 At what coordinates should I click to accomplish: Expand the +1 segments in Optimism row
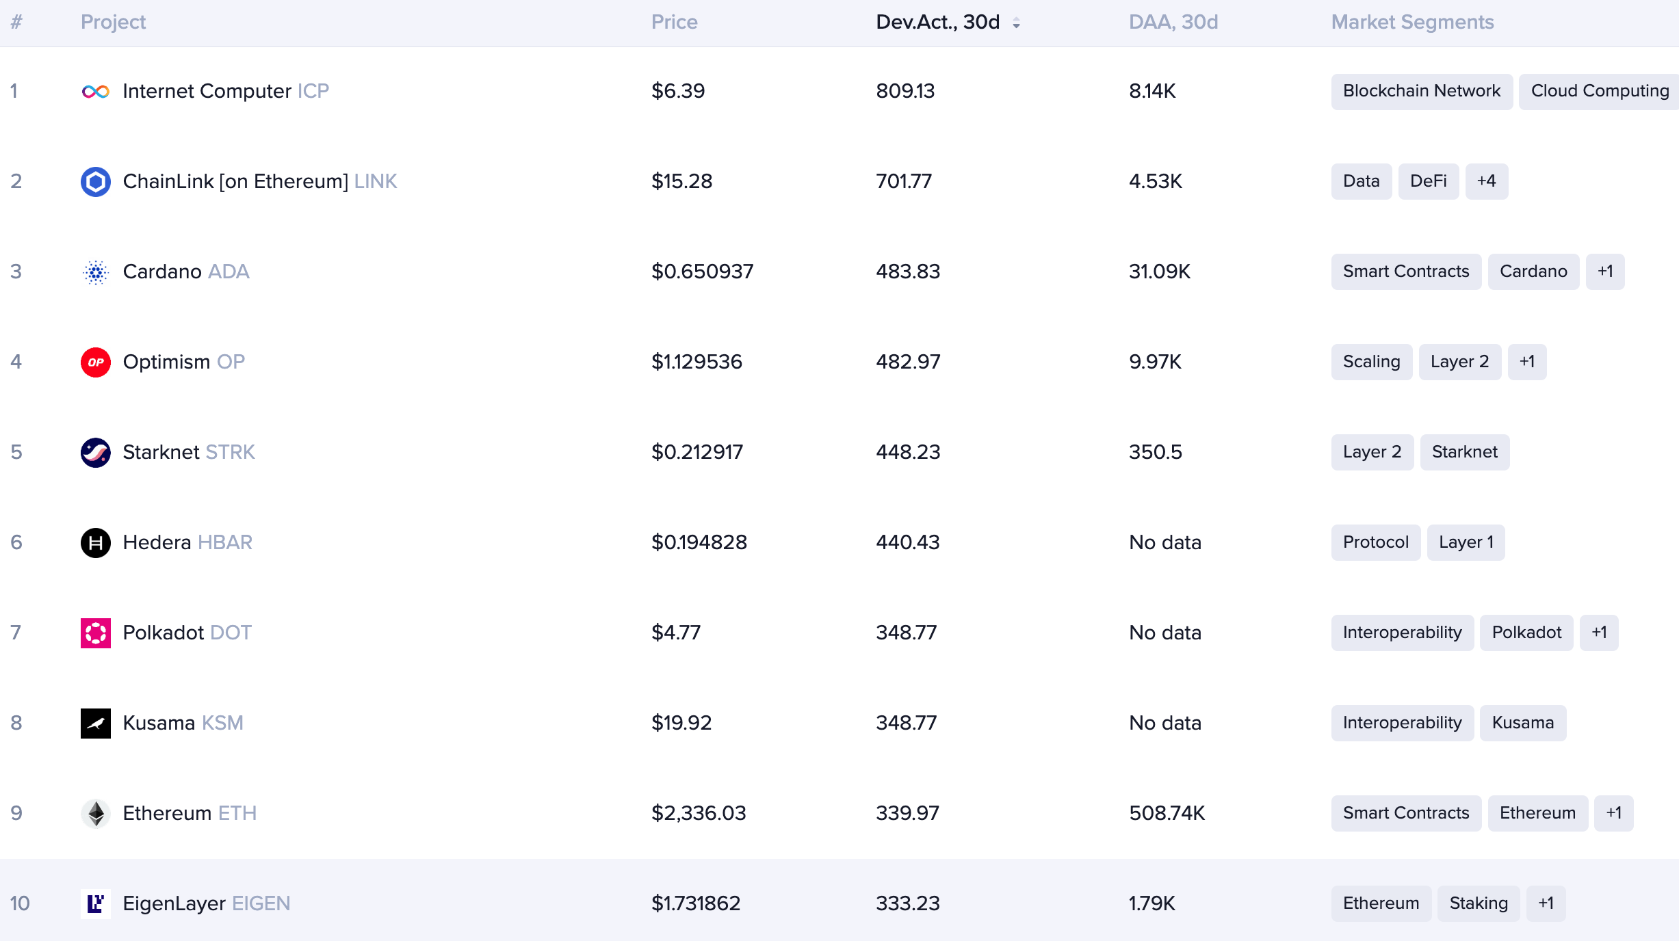coord(1527,362)
